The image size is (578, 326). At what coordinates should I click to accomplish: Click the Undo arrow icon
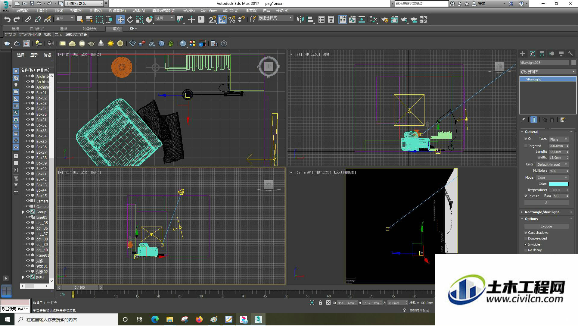pos(7,20)
